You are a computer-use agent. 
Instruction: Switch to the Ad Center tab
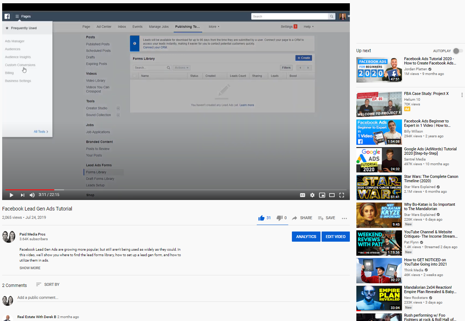(x=104, y=27)
